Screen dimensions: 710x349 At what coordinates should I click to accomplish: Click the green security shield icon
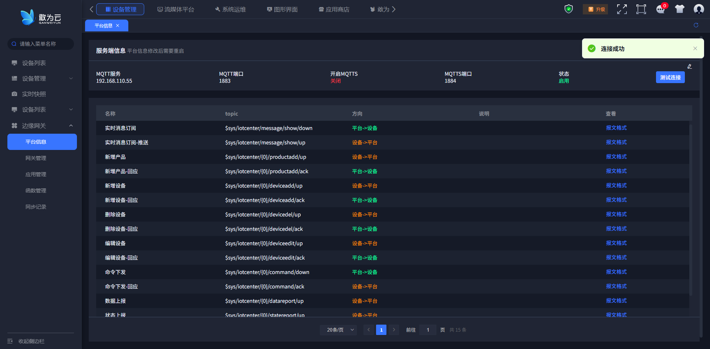tap(568, 9)
